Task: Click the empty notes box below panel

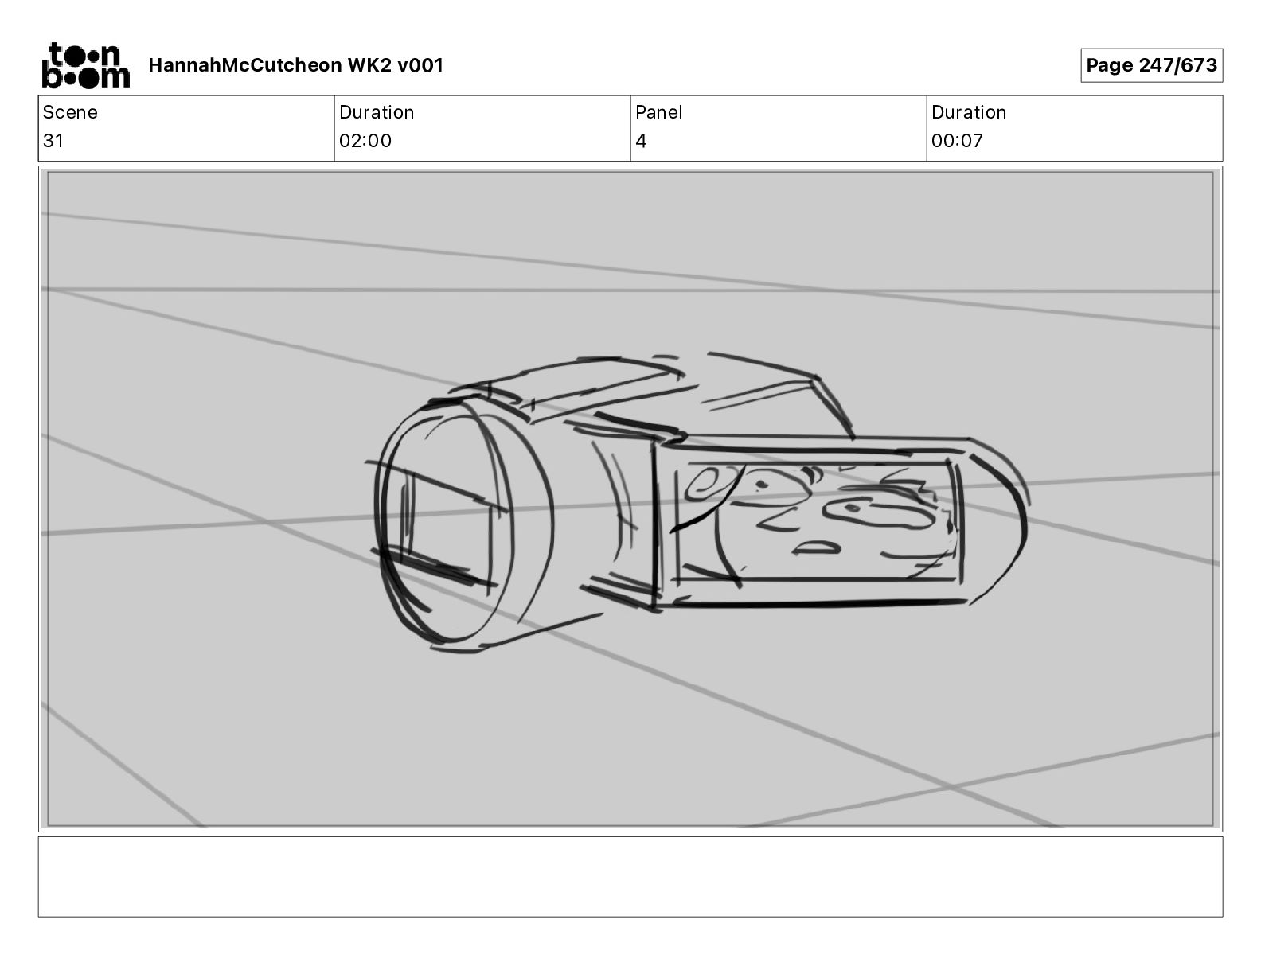Action: pos(630,876)
